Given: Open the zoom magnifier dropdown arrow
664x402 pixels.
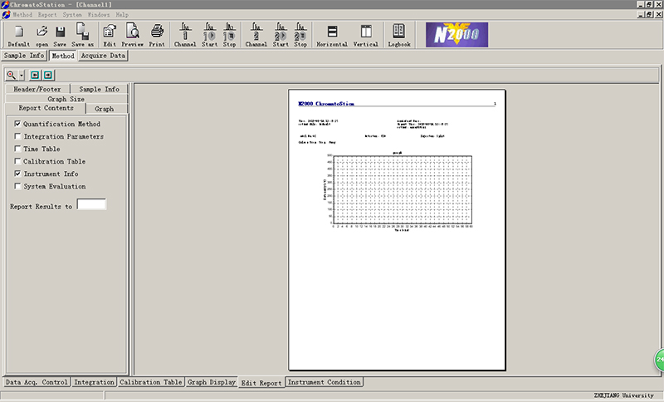Looking at the screenshot, I should [x=21, y=75].
